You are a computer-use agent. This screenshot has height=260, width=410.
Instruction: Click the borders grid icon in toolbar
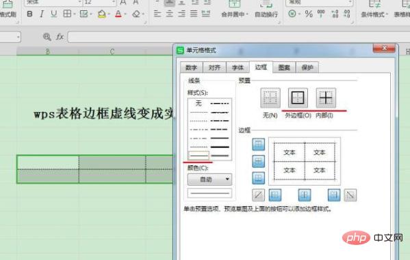tap(67, 14)
